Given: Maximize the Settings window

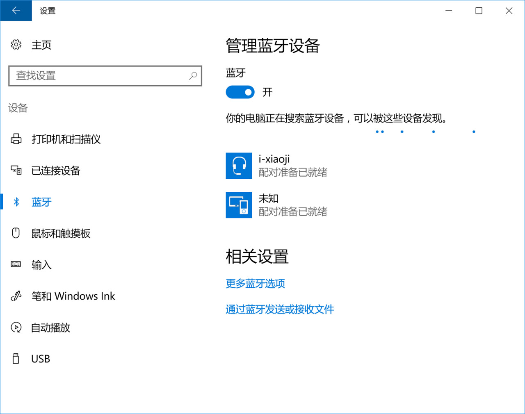Looking at the screenshot, I should [x=479, y=11].
